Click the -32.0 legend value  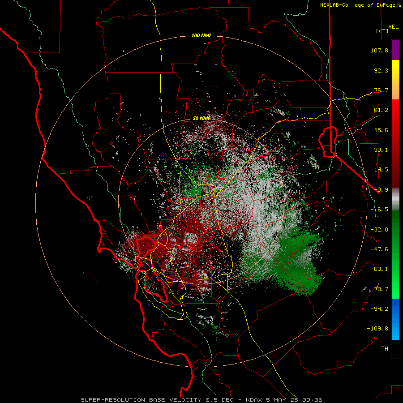379,230
